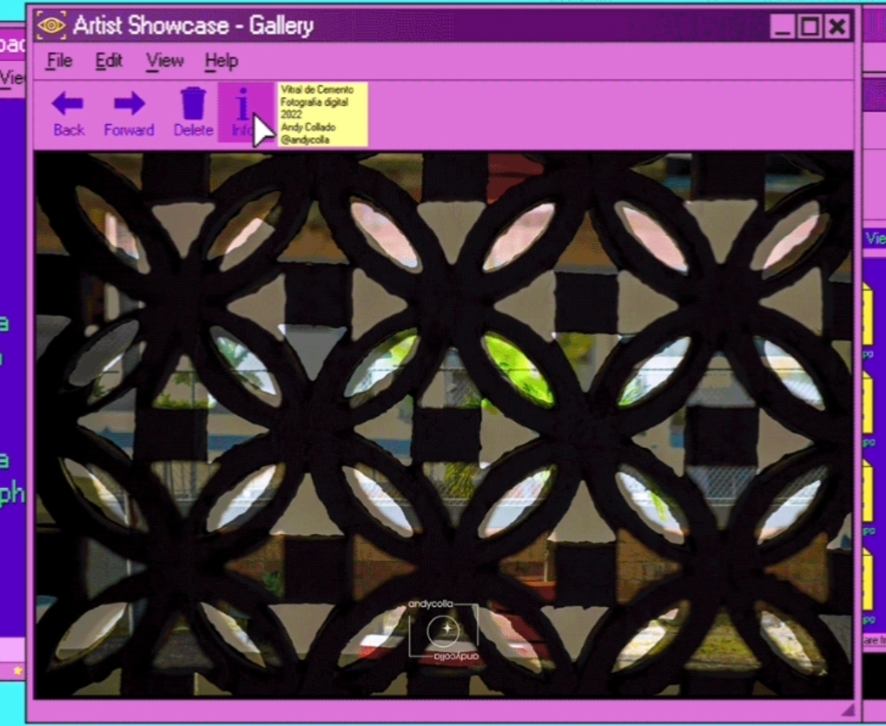The width and height of the screenshot is (886, 726).
Task: Click the eye logo in title bar
Action: tap(52, 25)
